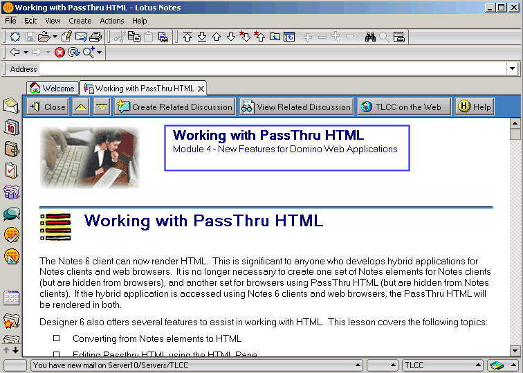
Task: Open the Address Book sidebar icon
Action: 11,149
